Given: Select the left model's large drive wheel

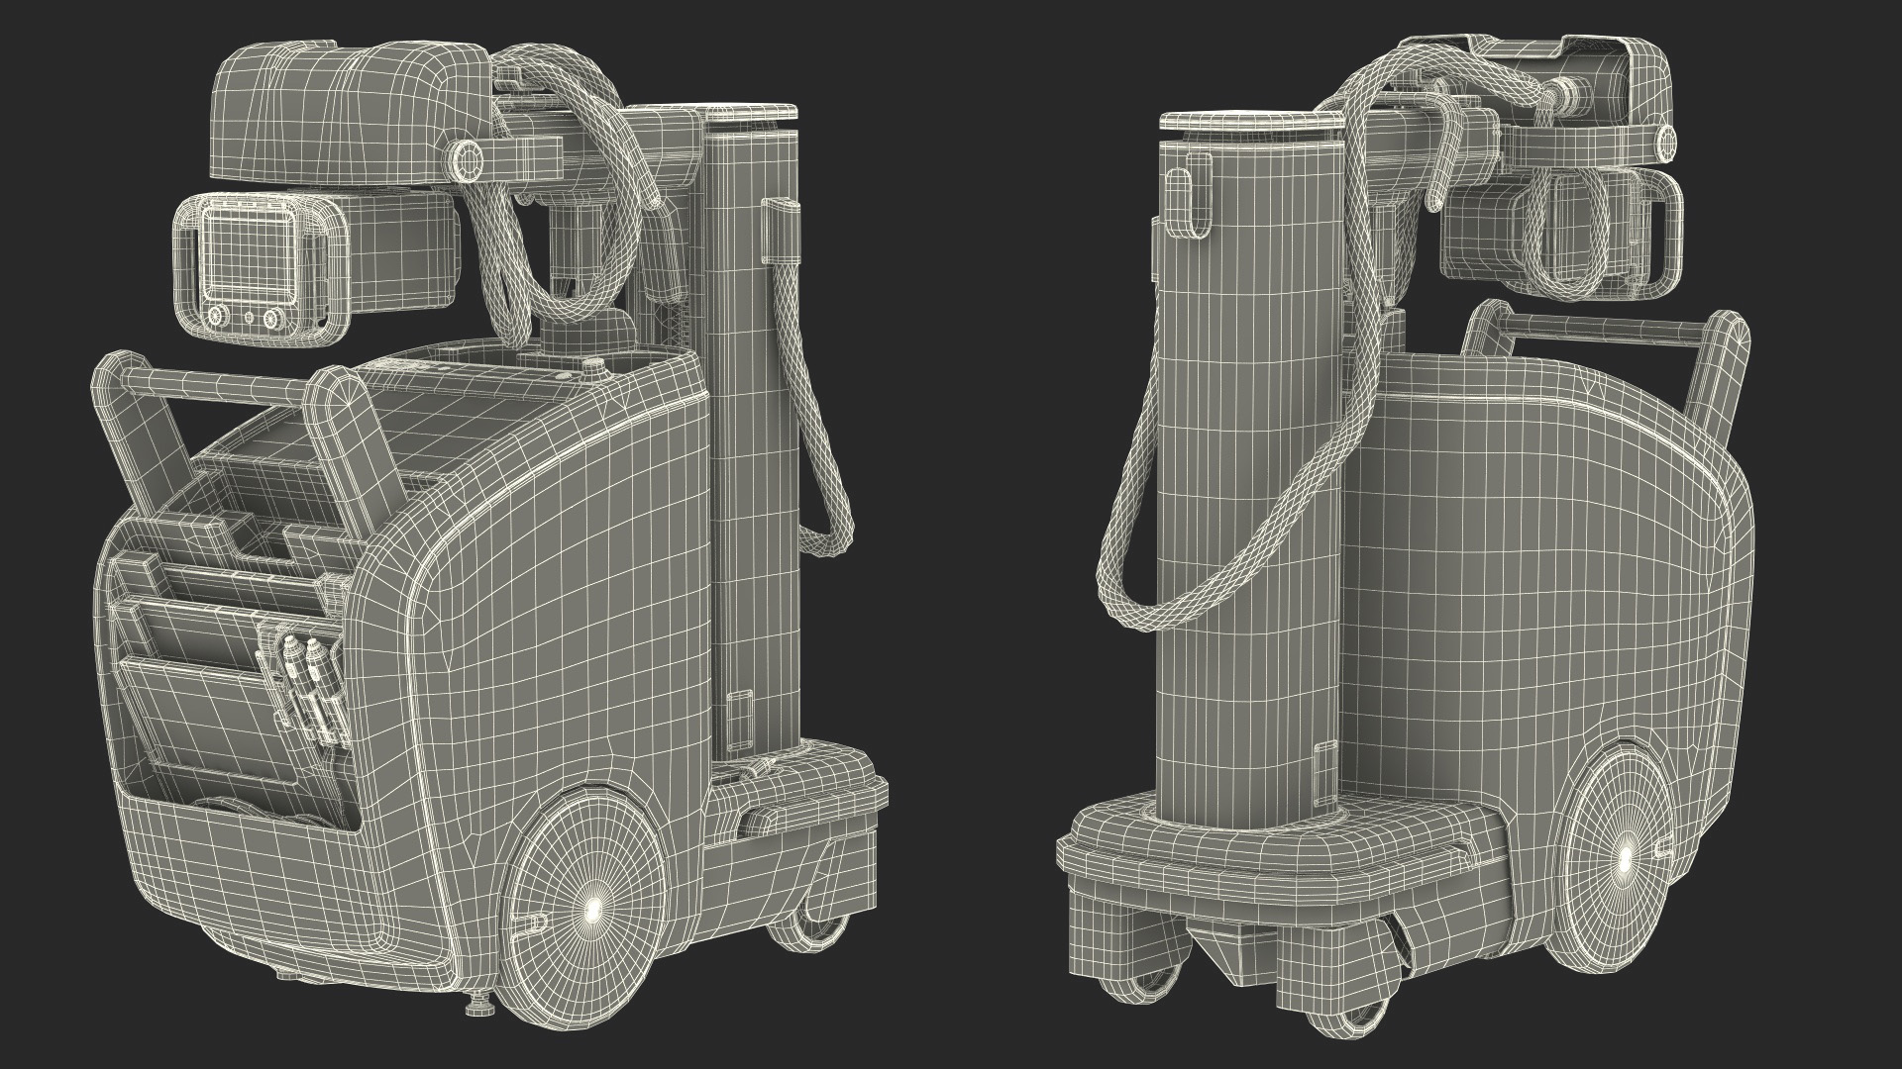Looking at the screenshot, I should [x=584, y=908].
